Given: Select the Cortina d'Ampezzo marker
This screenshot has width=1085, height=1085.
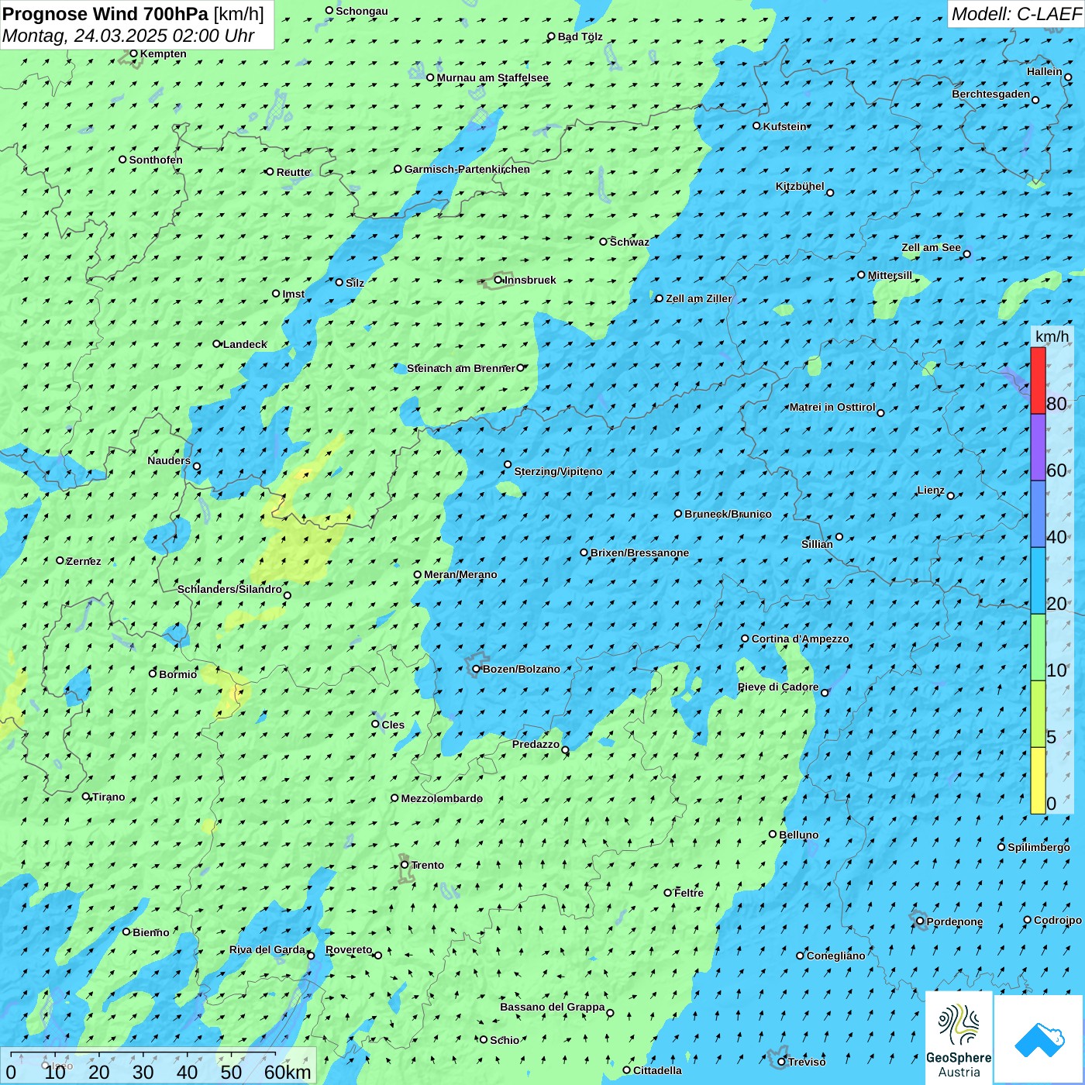Looking at the screenshot, I should [x=745, y=639].
